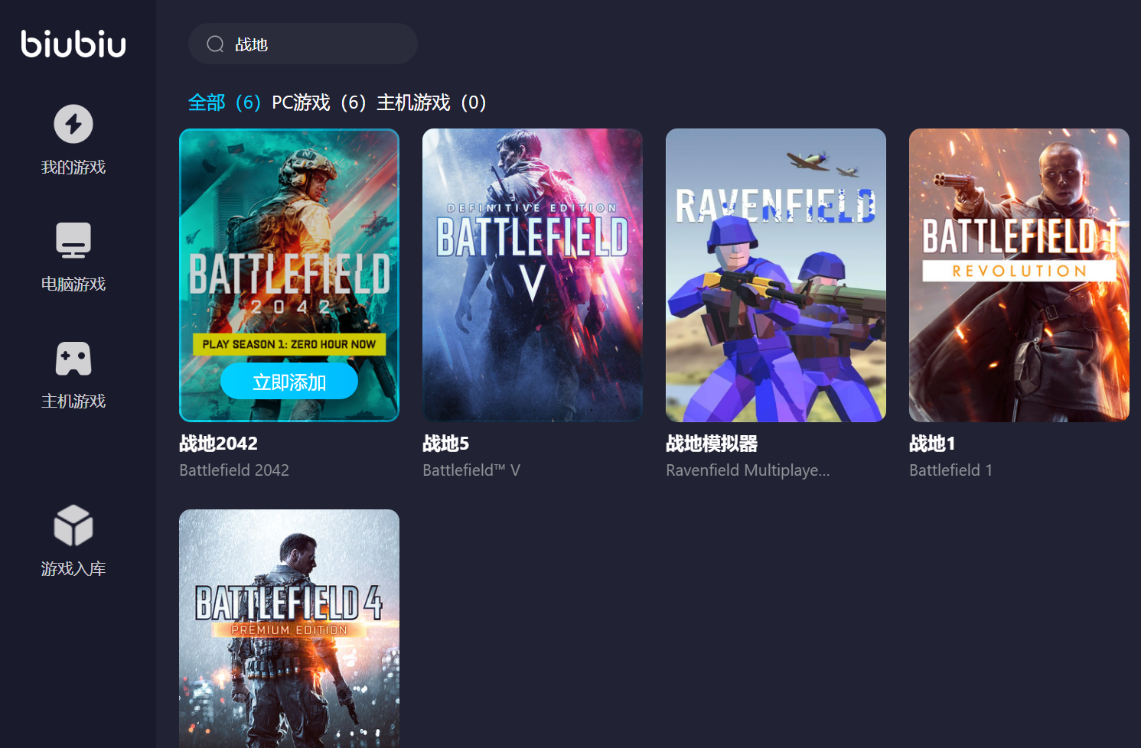Switch to the 主机游戏 (0) tab
Image resolution: width=1141 pixels, height=748 pixels.
[x=431, y=102]
